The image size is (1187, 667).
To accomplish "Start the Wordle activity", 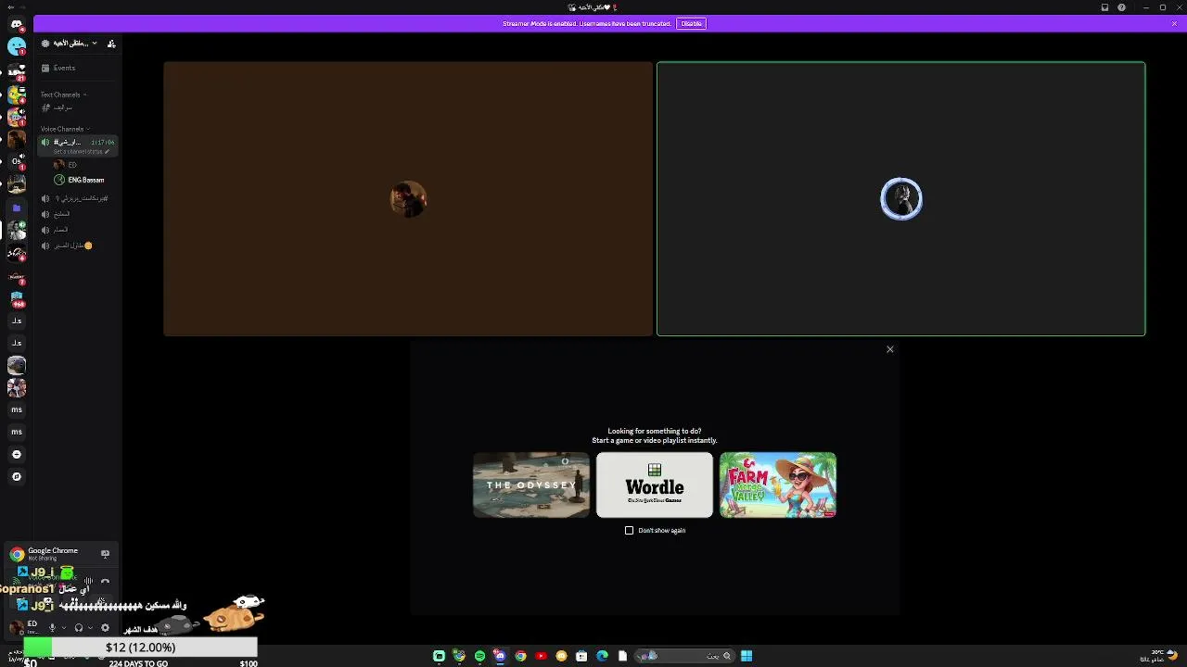I will click(655, 485).
